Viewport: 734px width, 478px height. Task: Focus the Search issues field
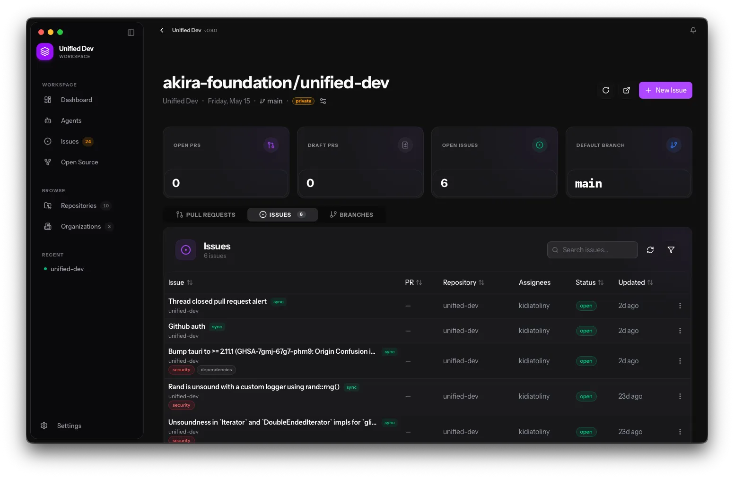click(593, 250)
